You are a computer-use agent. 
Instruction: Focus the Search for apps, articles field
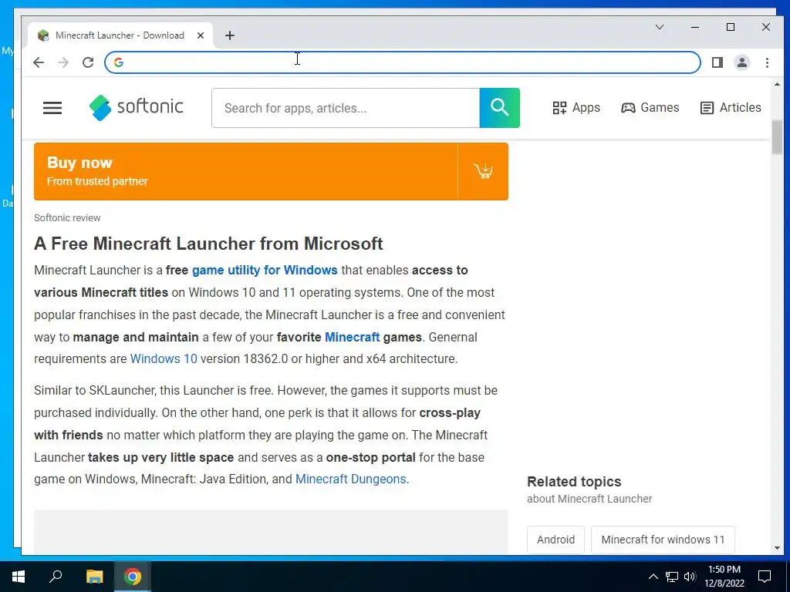tap(346, 108)
